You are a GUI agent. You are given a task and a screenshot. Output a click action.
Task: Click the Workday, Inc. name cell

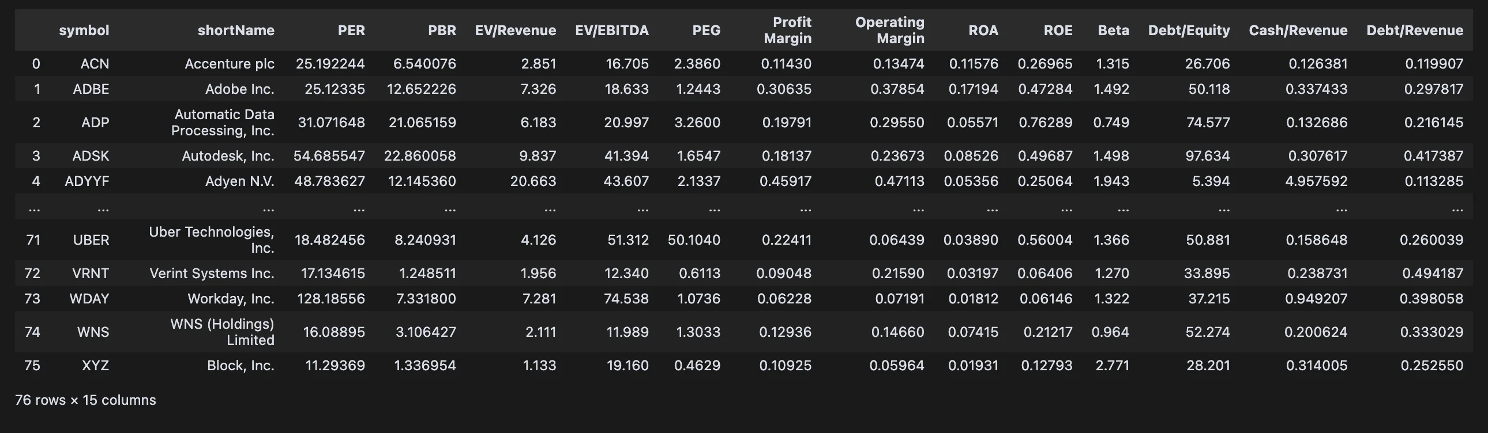231,299
